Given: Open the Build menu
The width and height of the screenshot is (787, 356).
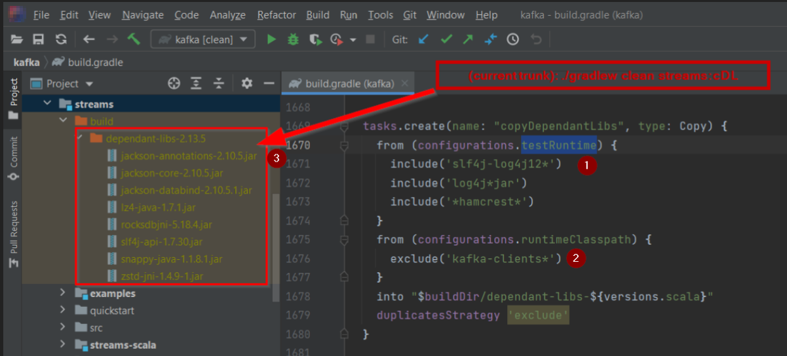Looking at the screenshot, I should [x=318, y=14].
